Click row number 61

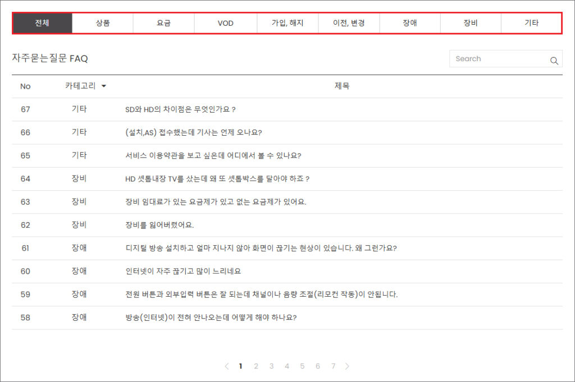pos(25,248)
